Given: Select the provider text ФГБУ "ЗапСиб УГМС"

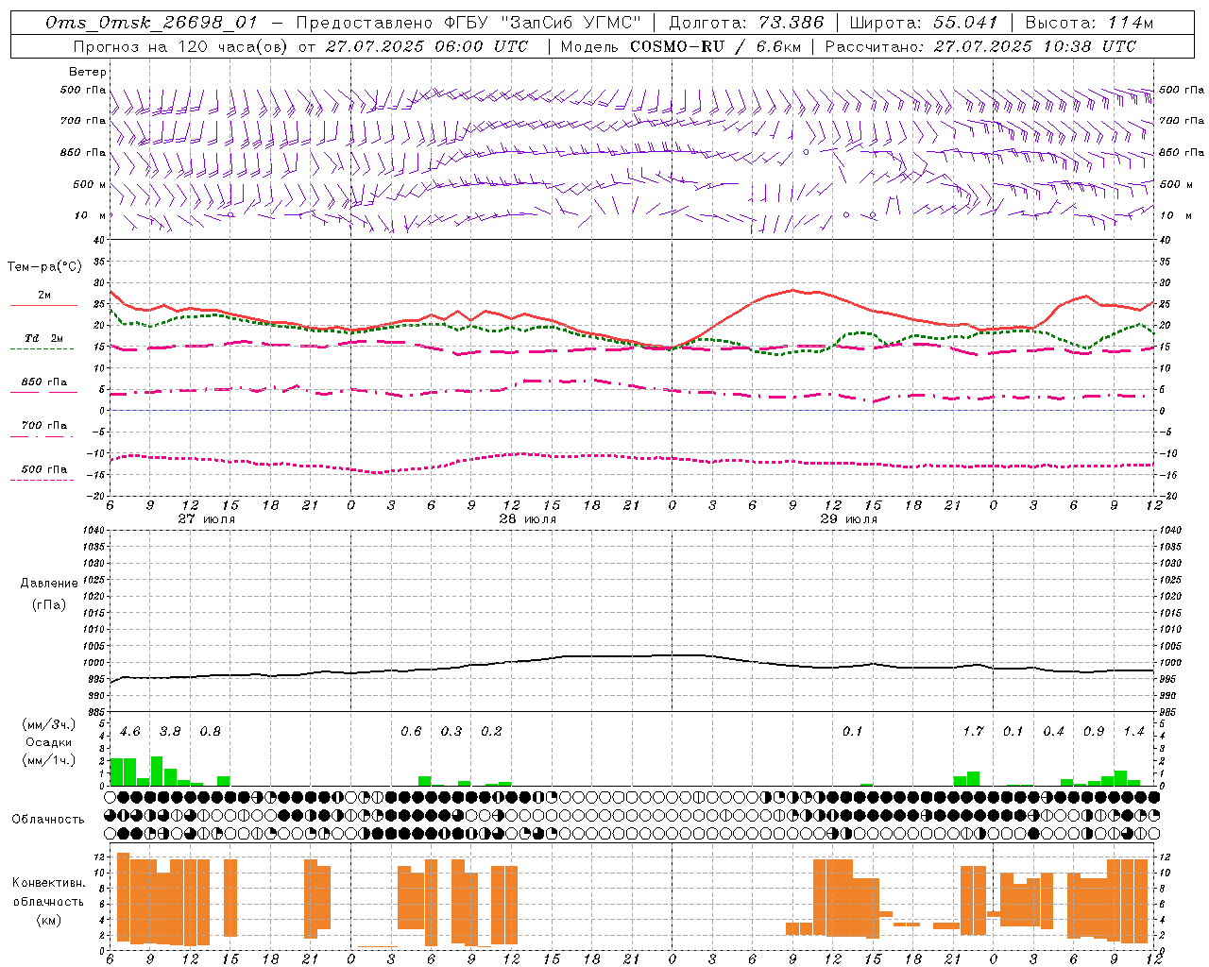Looking at the screenshot, I should pyautogui.click(x=541, y=23).
